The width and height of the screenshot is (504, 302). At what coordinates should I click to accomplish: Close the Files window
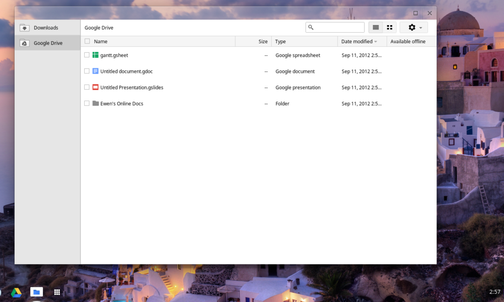click(x=430, y=13)
